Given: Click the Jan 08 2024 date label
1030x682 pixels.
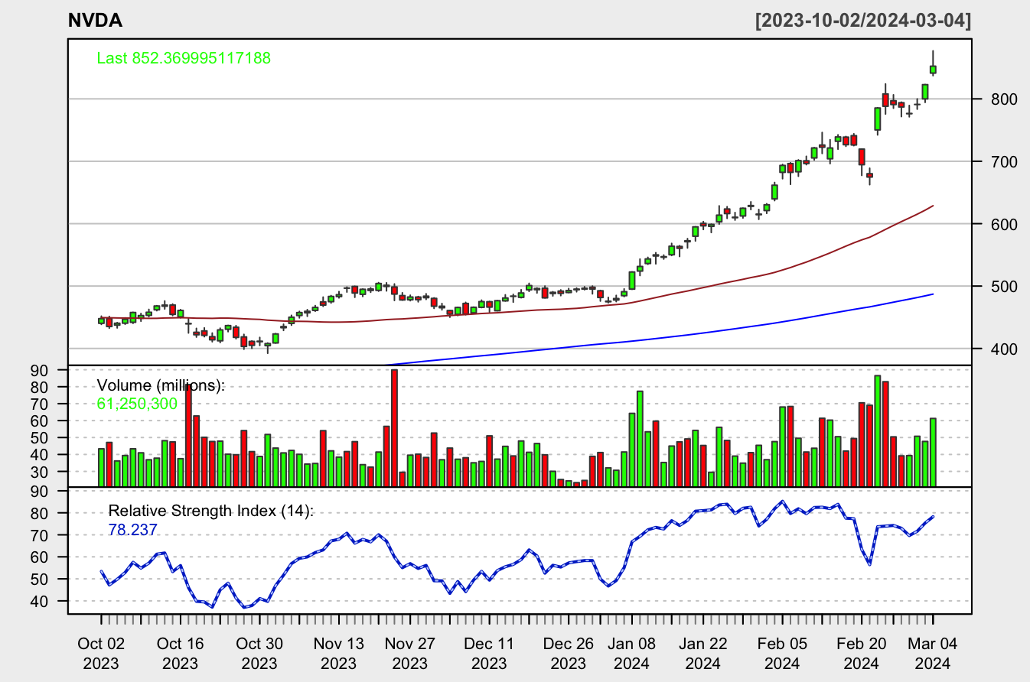Looking at the screenshot, I should tap(632, 652).
